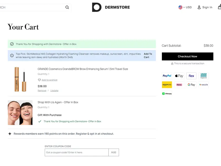
Task: Choose the Sezzle payment icon
Action: pos(204,85)
